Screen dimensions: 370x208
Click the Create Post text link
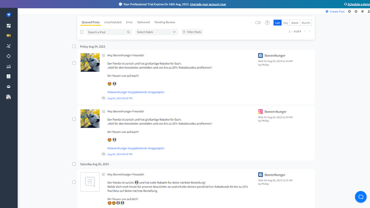(x=337, y=11)
